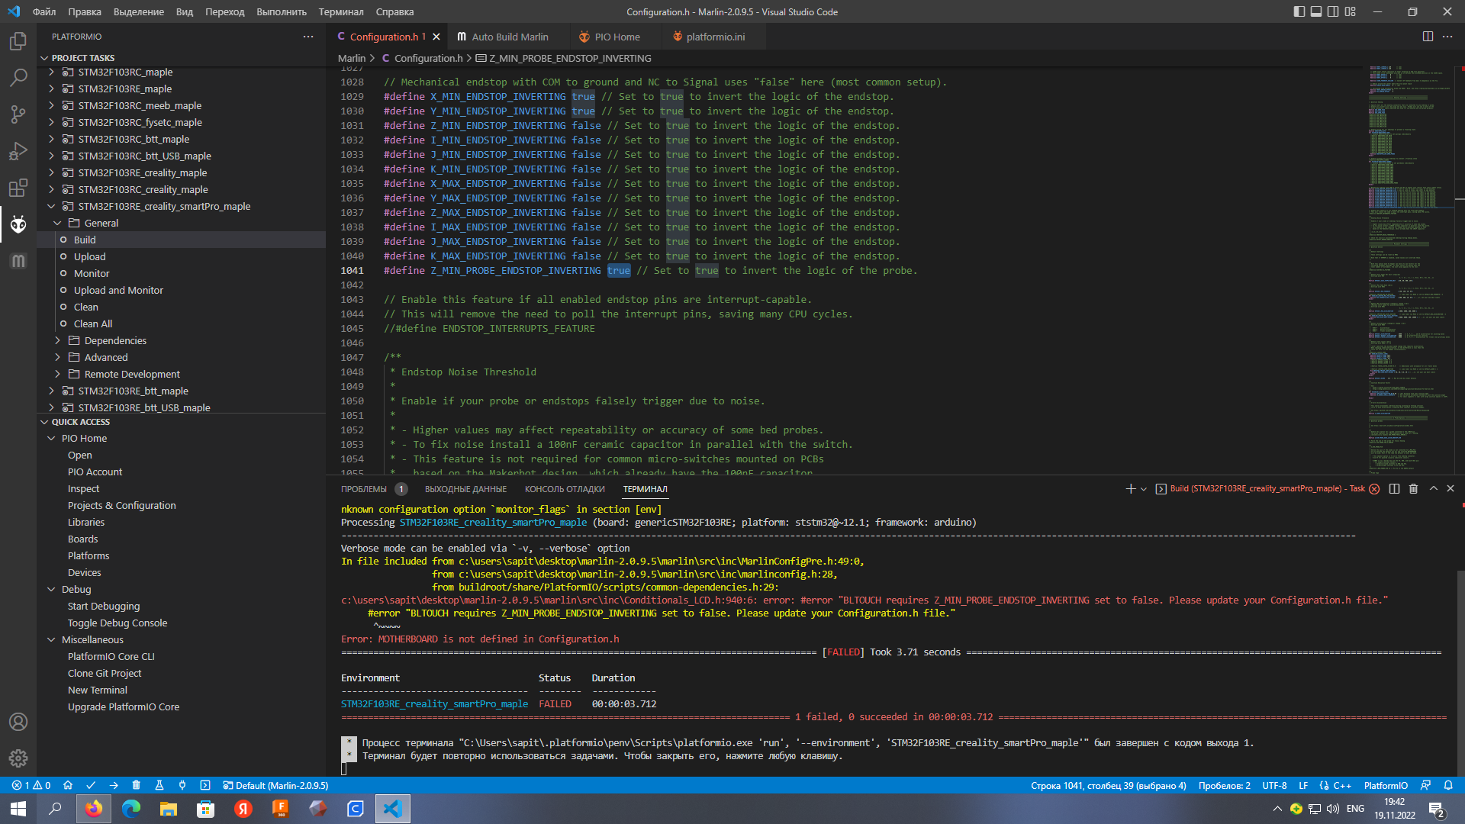Open the Accounts menu in the activity bar
Viewport: 1465px width, 824px height.
tap(18, 722)
